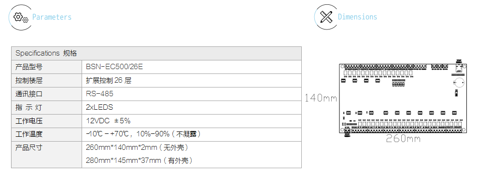
Task: Click the circuit board diagram image
Action: pyautogui.click(x=403, y=98)
